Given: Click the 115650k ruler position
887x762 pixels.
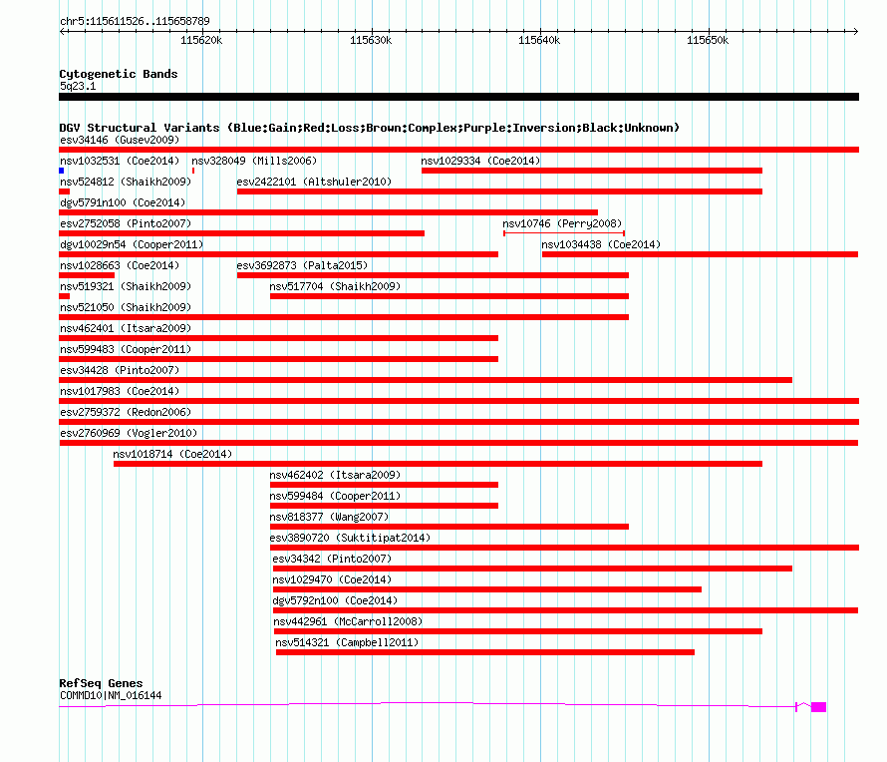Looking at the screenshot, I should pos(708,40).
